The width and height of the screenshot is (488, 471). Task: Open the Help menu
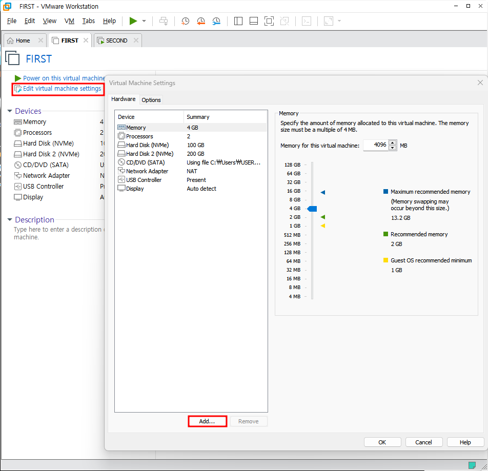[x=109, y=21]
